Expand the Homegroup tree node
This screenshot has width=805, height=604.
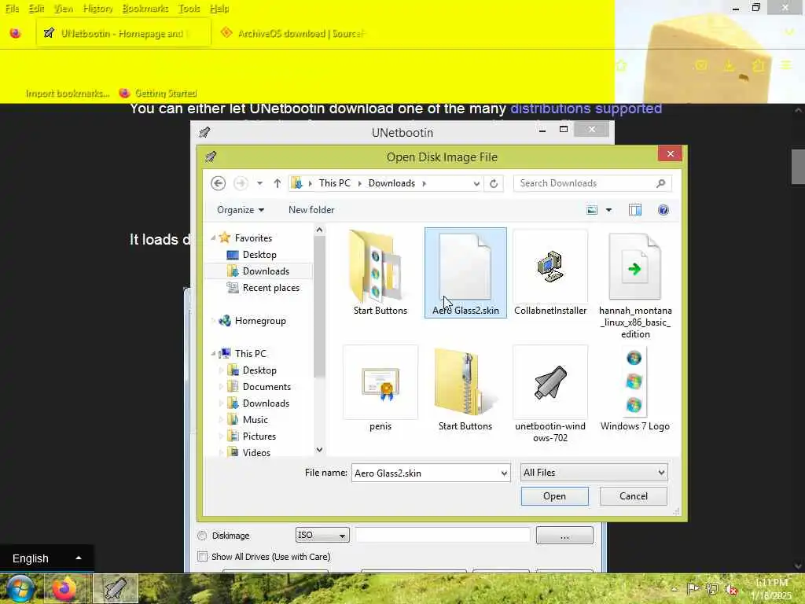(x=213, y=321)
